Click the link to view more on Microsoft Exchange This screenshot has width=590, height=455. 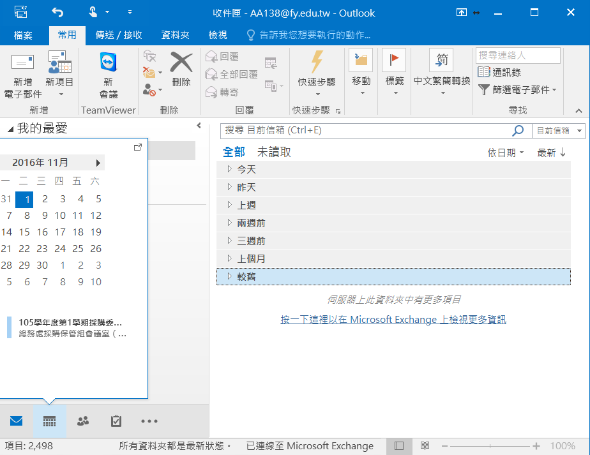393,320
